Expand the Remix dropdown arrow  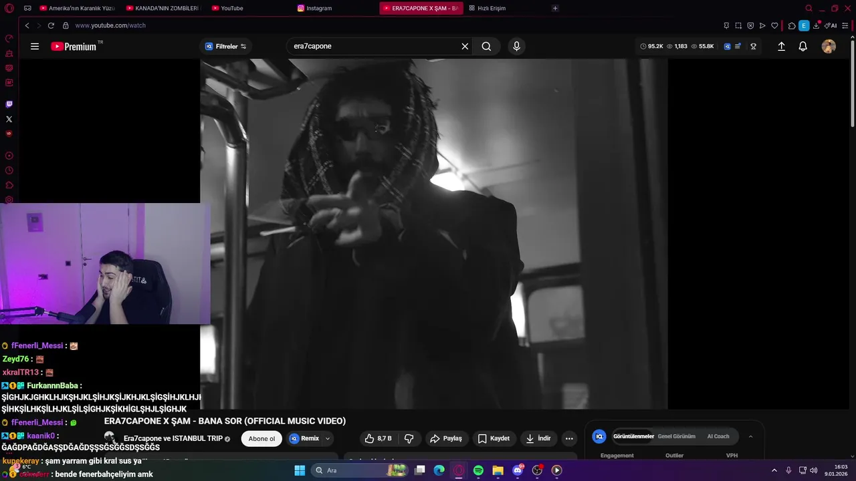click(328, 438)
